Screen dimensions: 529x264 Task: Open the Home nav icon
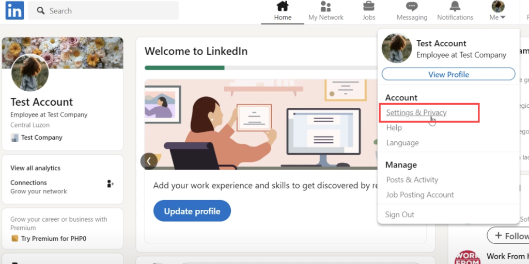[283, 6]
